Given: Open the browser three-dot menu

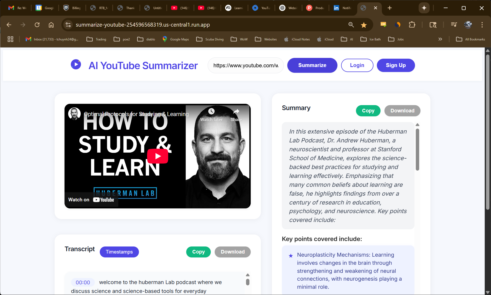Looking at the screenshot, I should (x=482, y=25).
